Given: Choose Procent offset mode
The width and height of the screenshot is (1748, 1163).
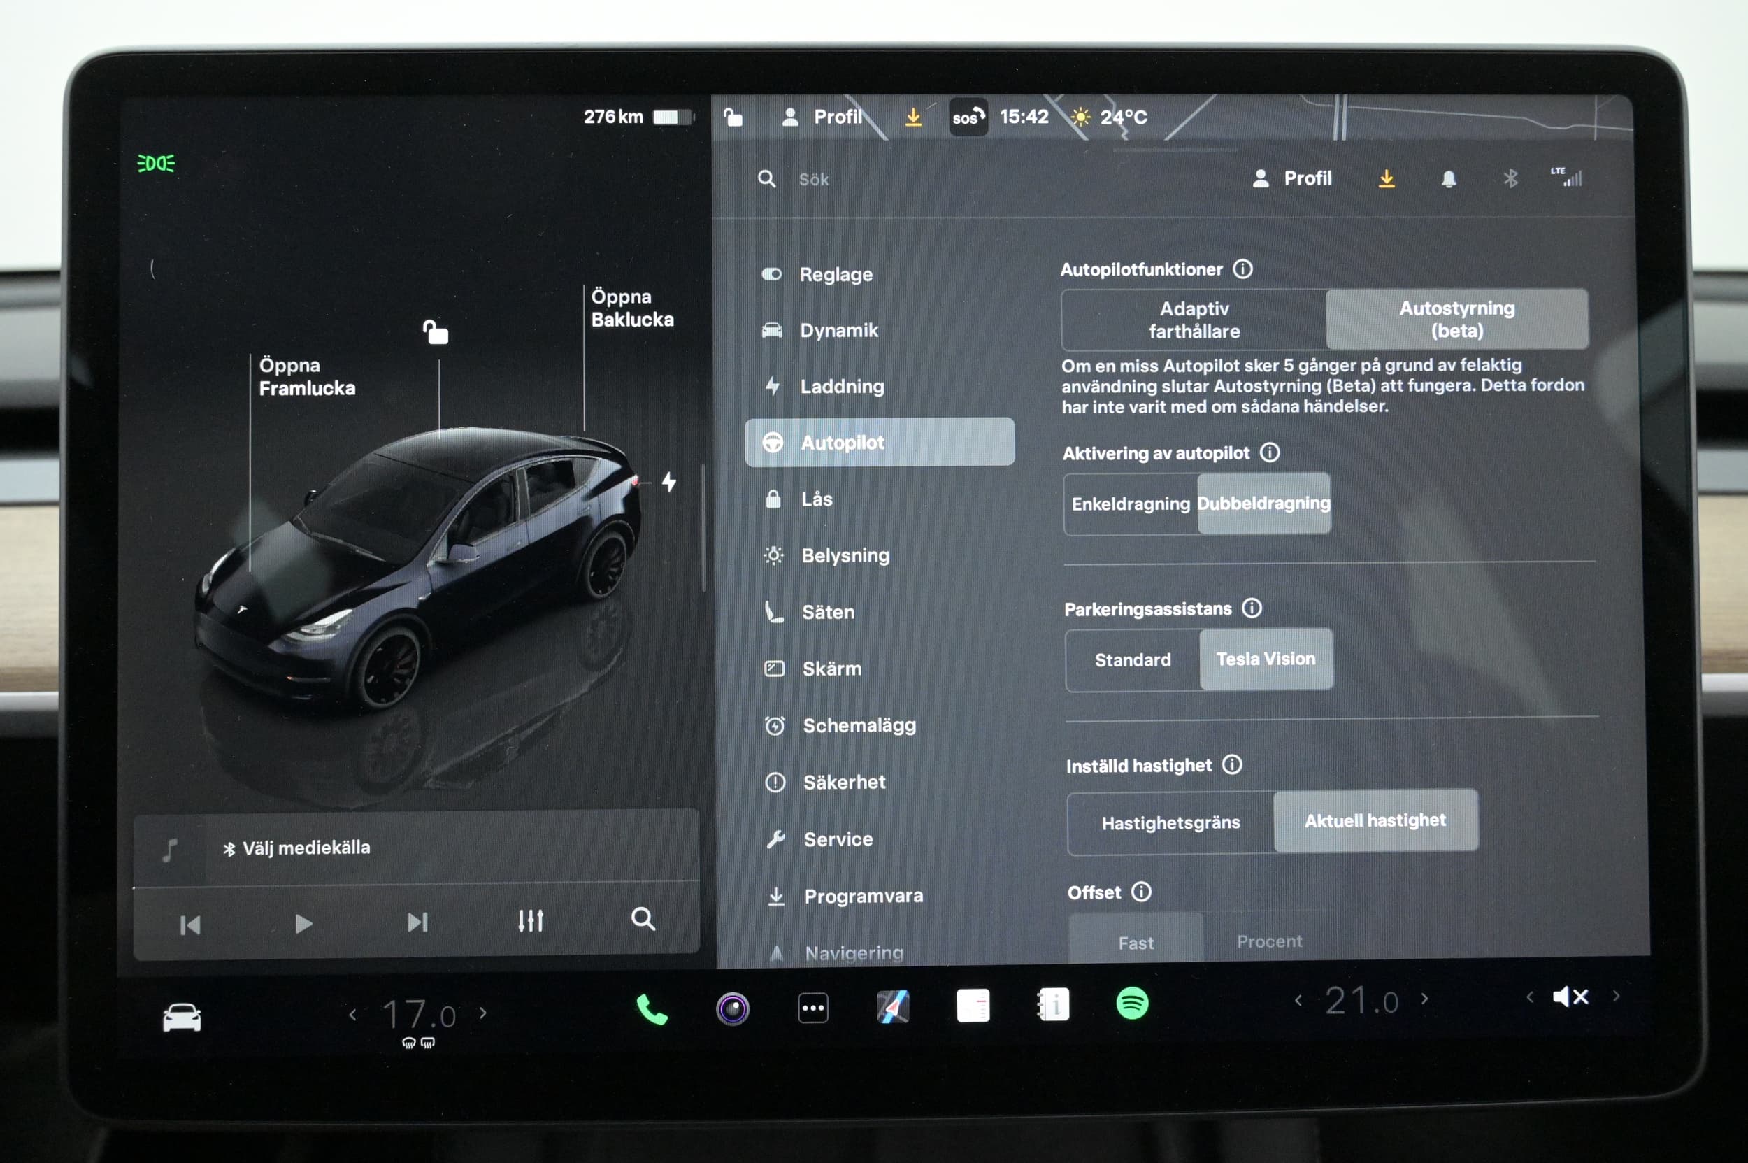Looking at the screenshot, I should 1269,939.
